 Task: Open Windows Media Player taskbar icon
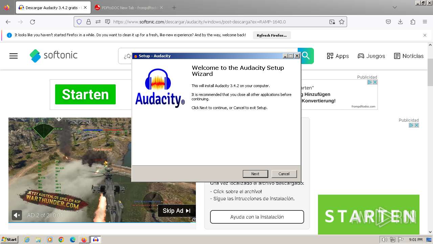pos(50,240)
